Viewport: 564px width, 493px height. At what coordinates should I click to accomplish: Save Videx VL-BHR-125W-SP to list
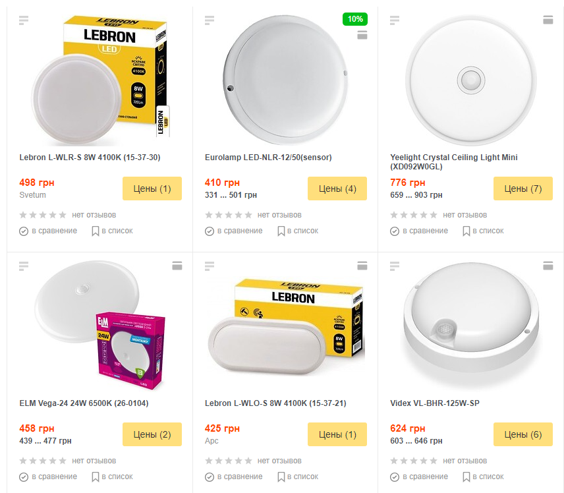click(x=483, y=477)
